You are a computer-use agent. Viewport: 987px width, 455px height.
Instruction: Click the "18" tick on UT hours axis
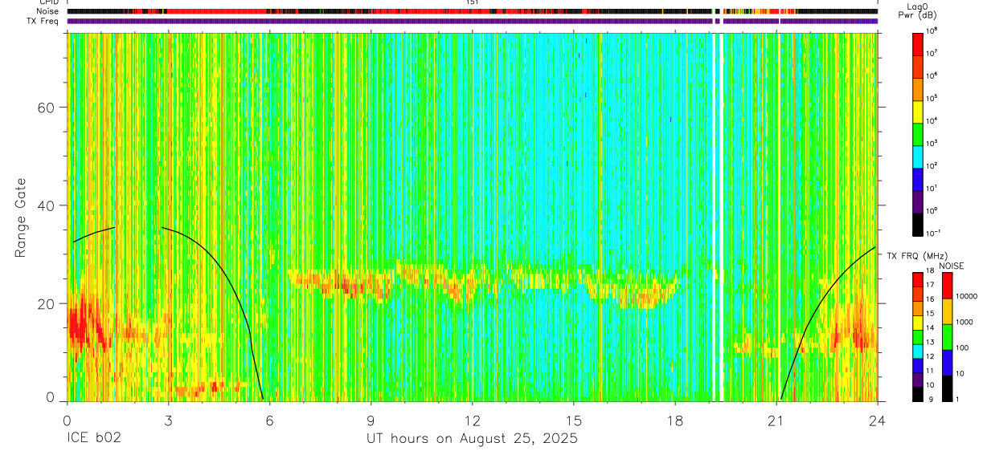tap(675, 420)
